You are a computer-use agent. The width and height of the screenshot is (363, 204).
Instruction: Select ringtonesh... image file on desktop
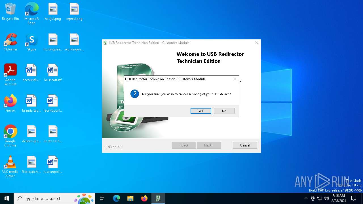pos(53,134)
